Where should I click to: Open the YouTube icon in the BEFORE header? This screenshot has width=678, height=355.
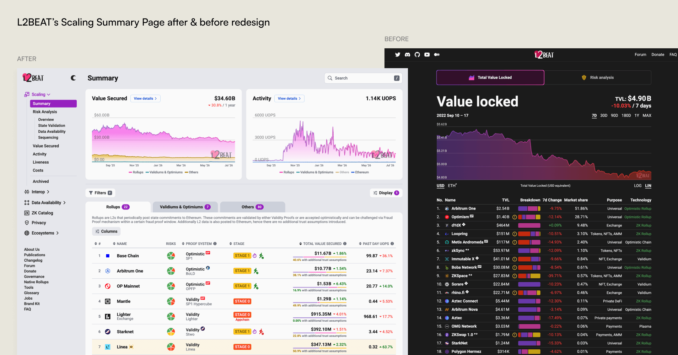tap(427, 55)
